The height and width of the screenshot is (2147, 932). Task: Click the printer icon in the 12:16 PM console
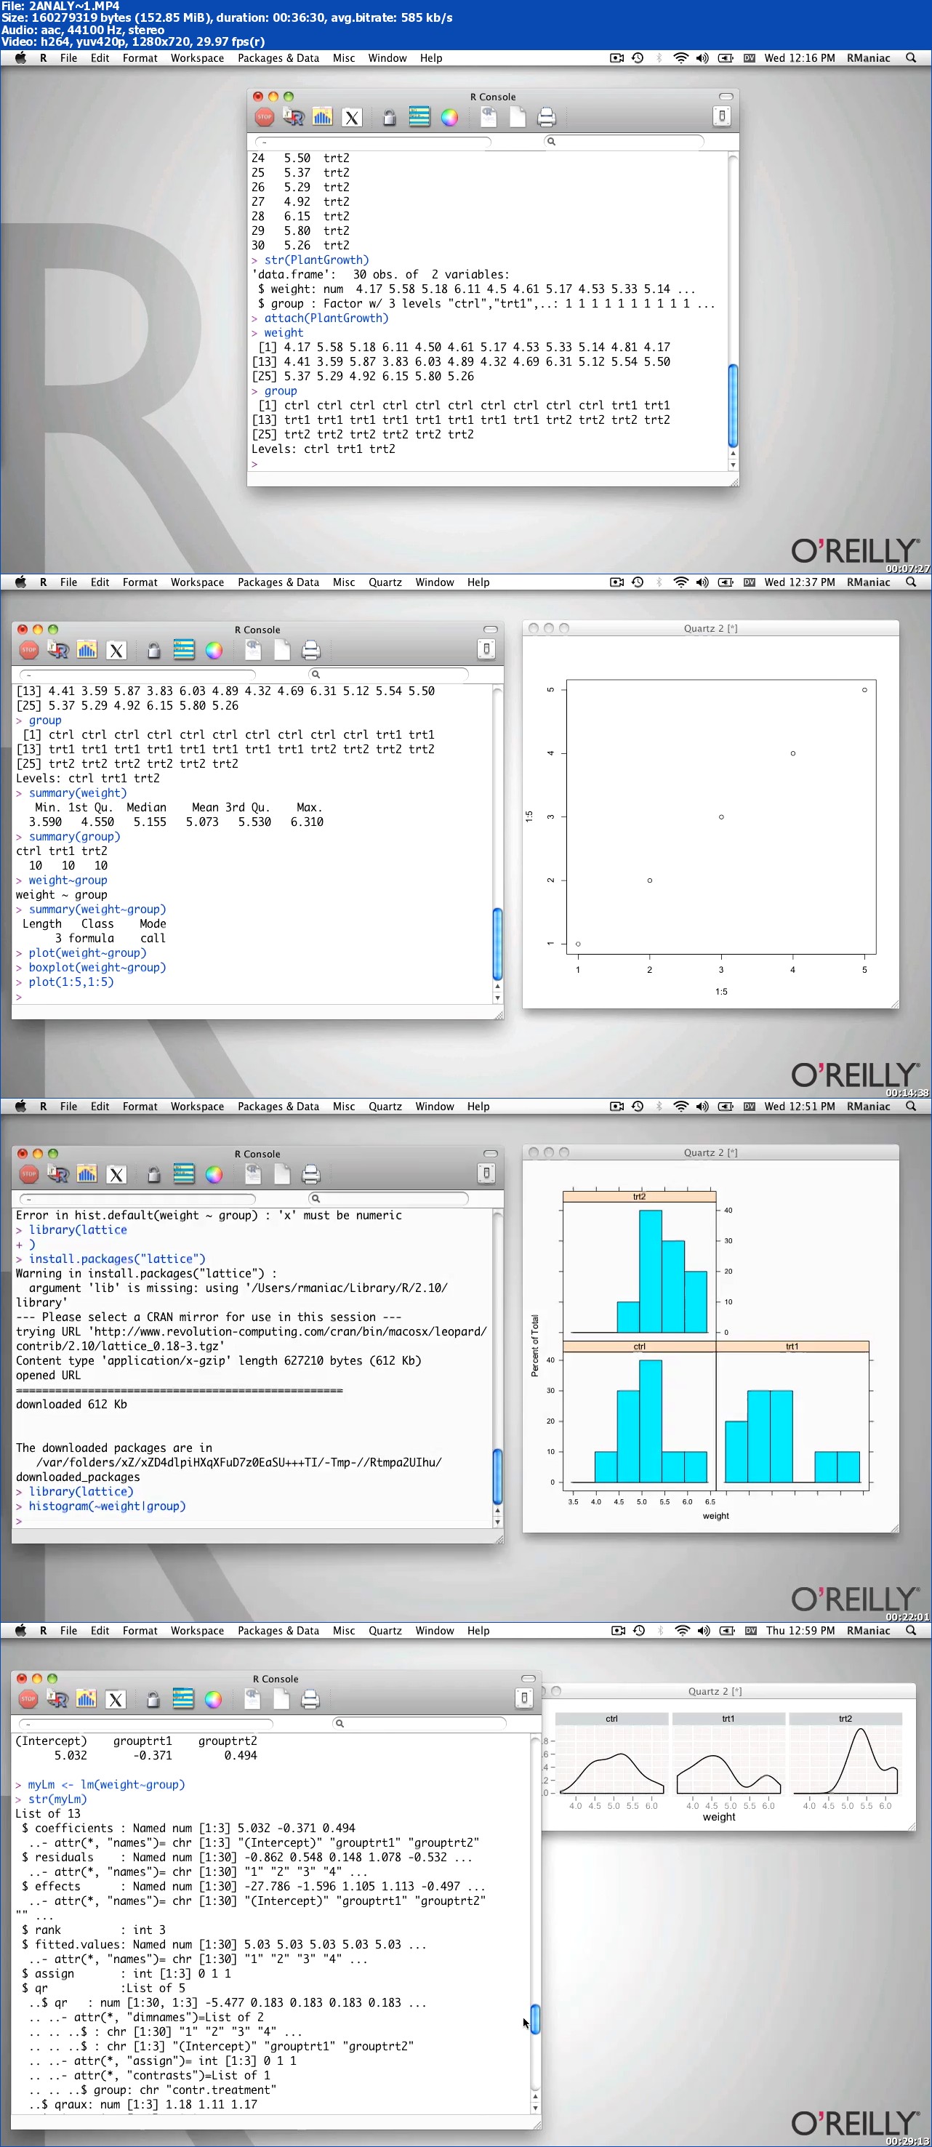(546, 118)
